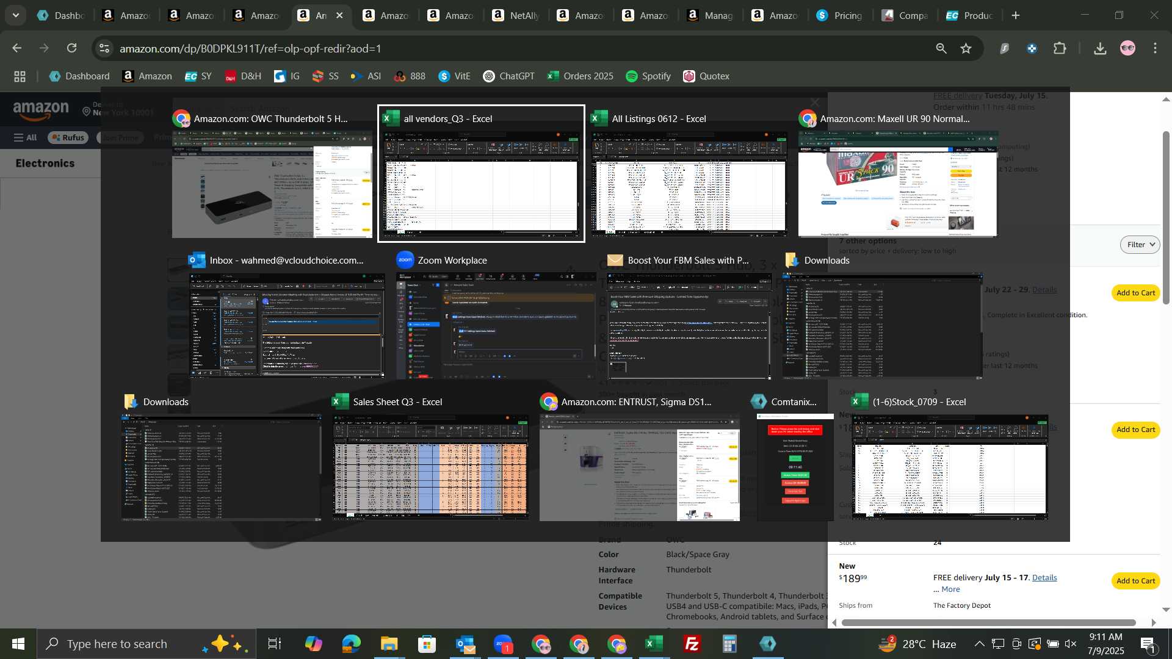This screenshot has height=659, width=1172.
Task: Open Microsoft Edge from the taskbar
Action: tap(351, 644)
